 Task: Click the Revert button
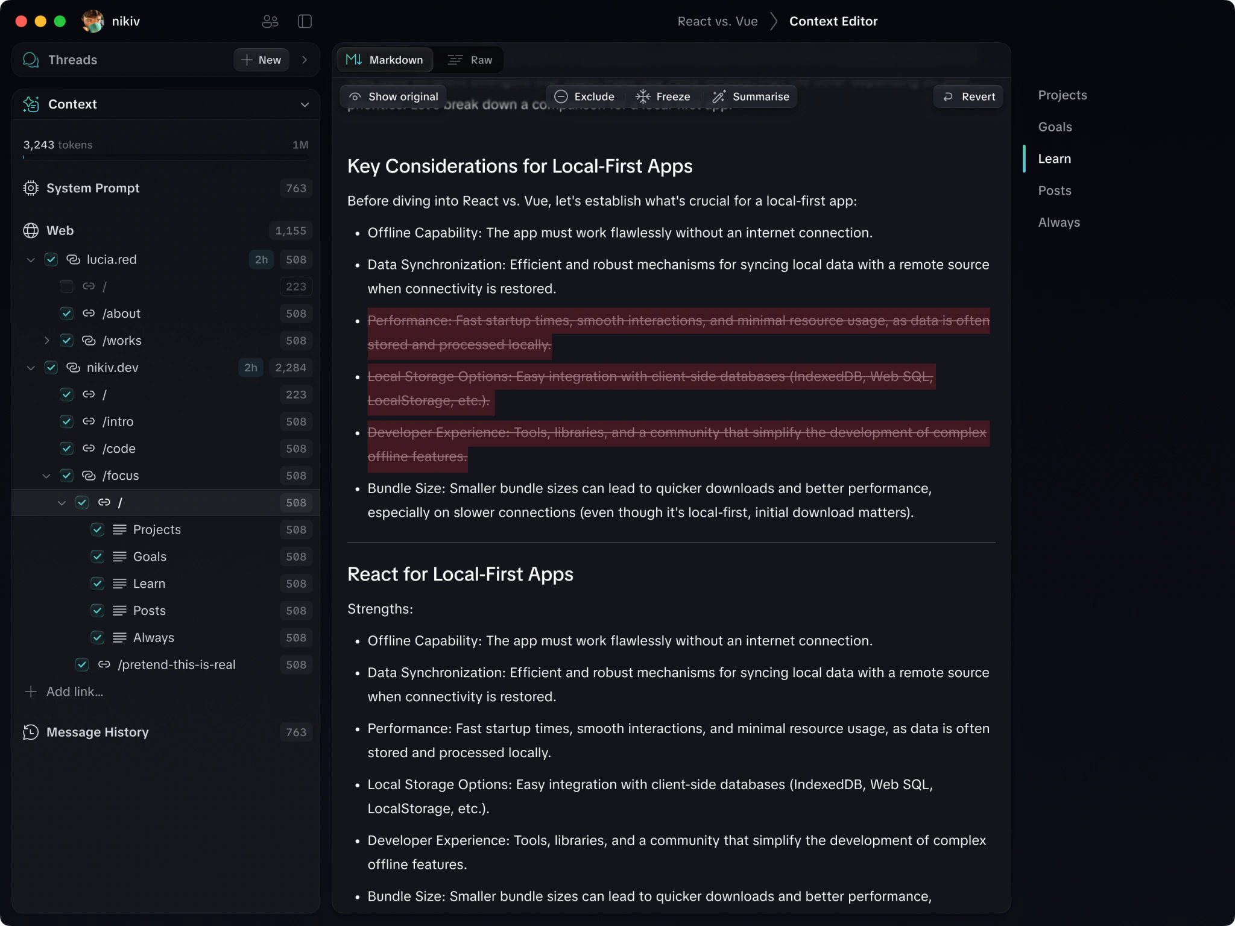[967, 96]
